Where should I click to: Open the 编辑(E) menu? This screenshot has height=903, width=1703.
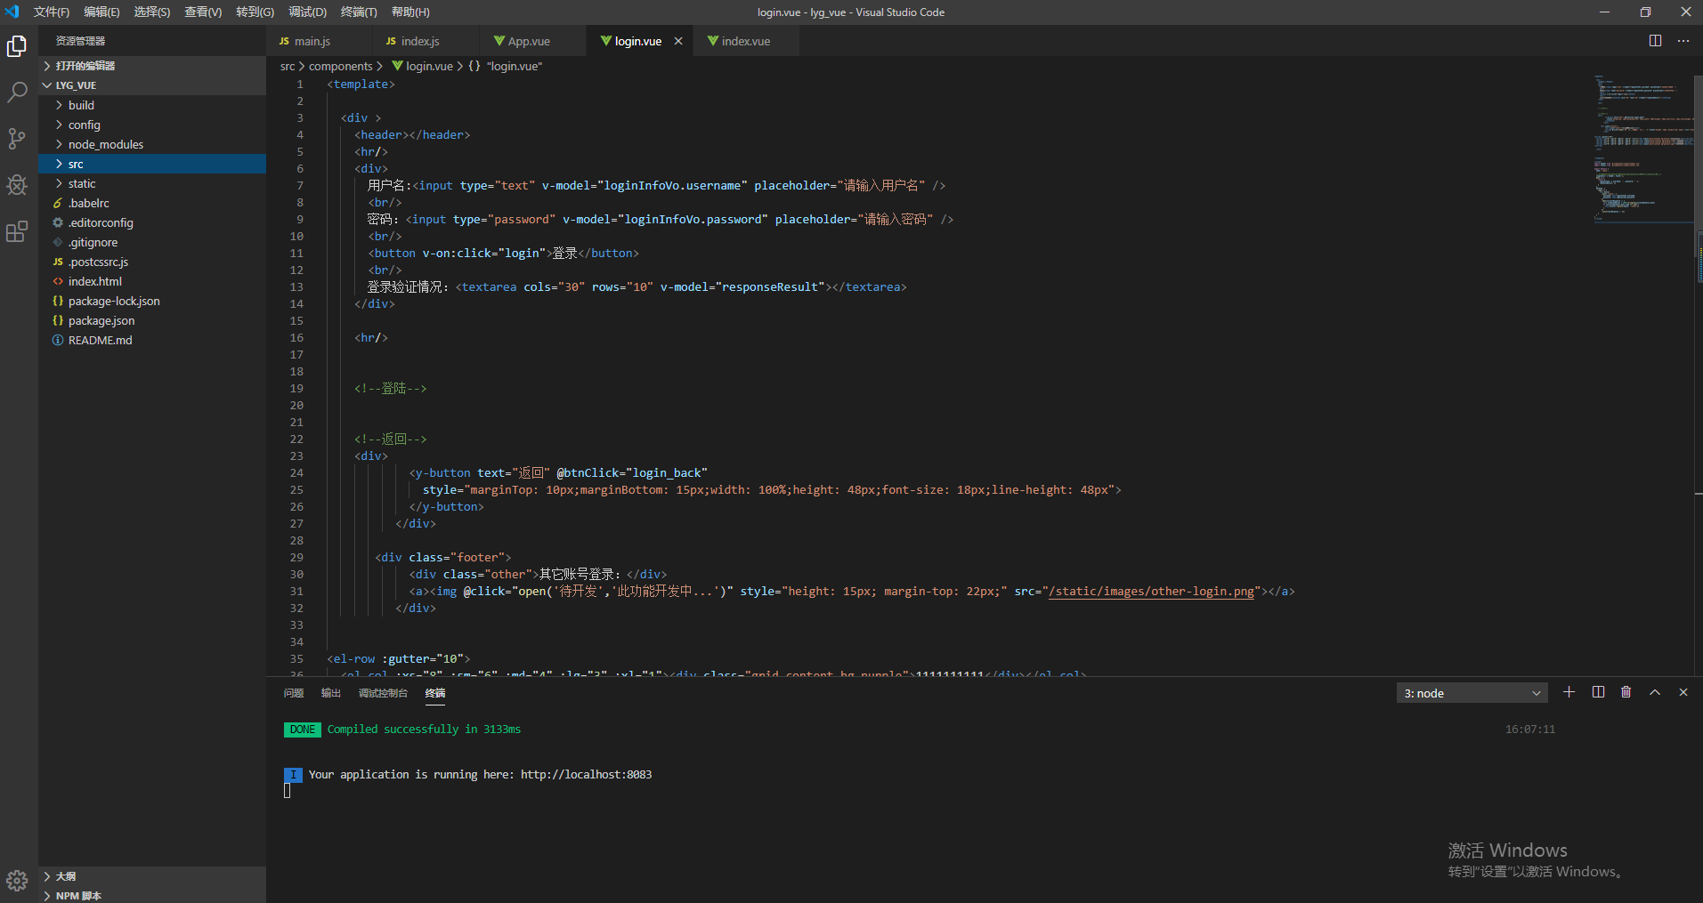(101, 12)
